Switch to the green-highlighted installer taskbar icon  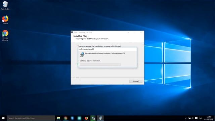pyautogui.click(x=93, y=118)
